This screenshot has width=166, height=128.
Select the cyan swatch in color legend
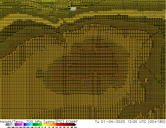click(32, 124)
